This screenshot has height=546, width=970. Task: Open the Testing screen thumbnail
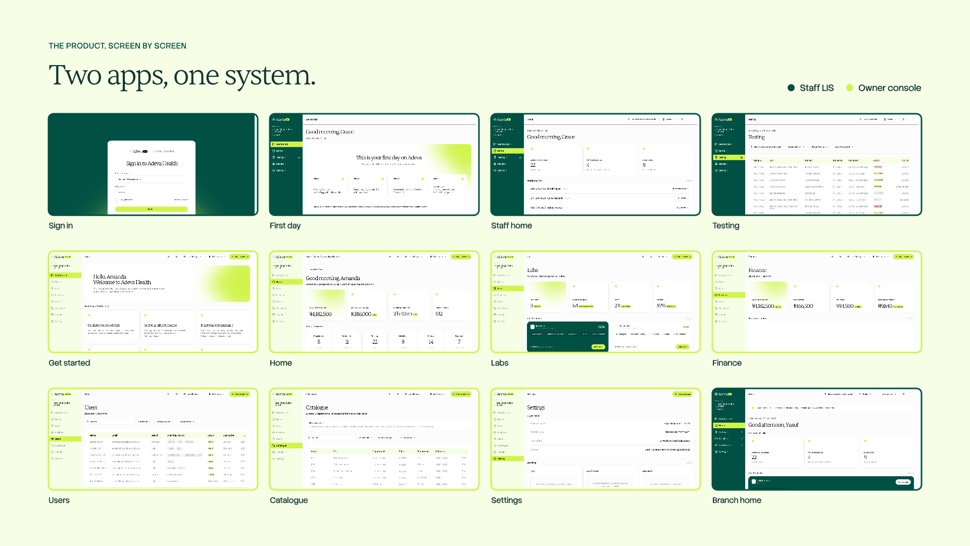(817, 164)
